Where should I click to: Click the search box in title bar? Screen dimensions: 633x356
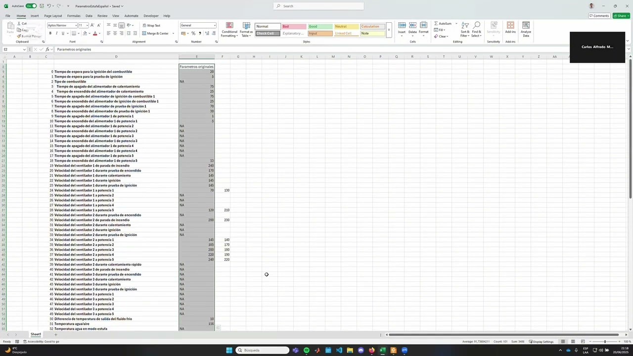pos(318,6)
